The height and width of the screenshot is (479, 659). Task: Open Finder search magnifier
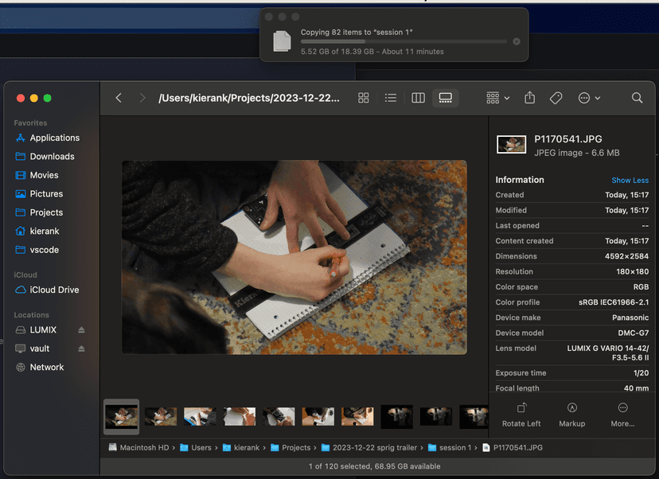637,98
